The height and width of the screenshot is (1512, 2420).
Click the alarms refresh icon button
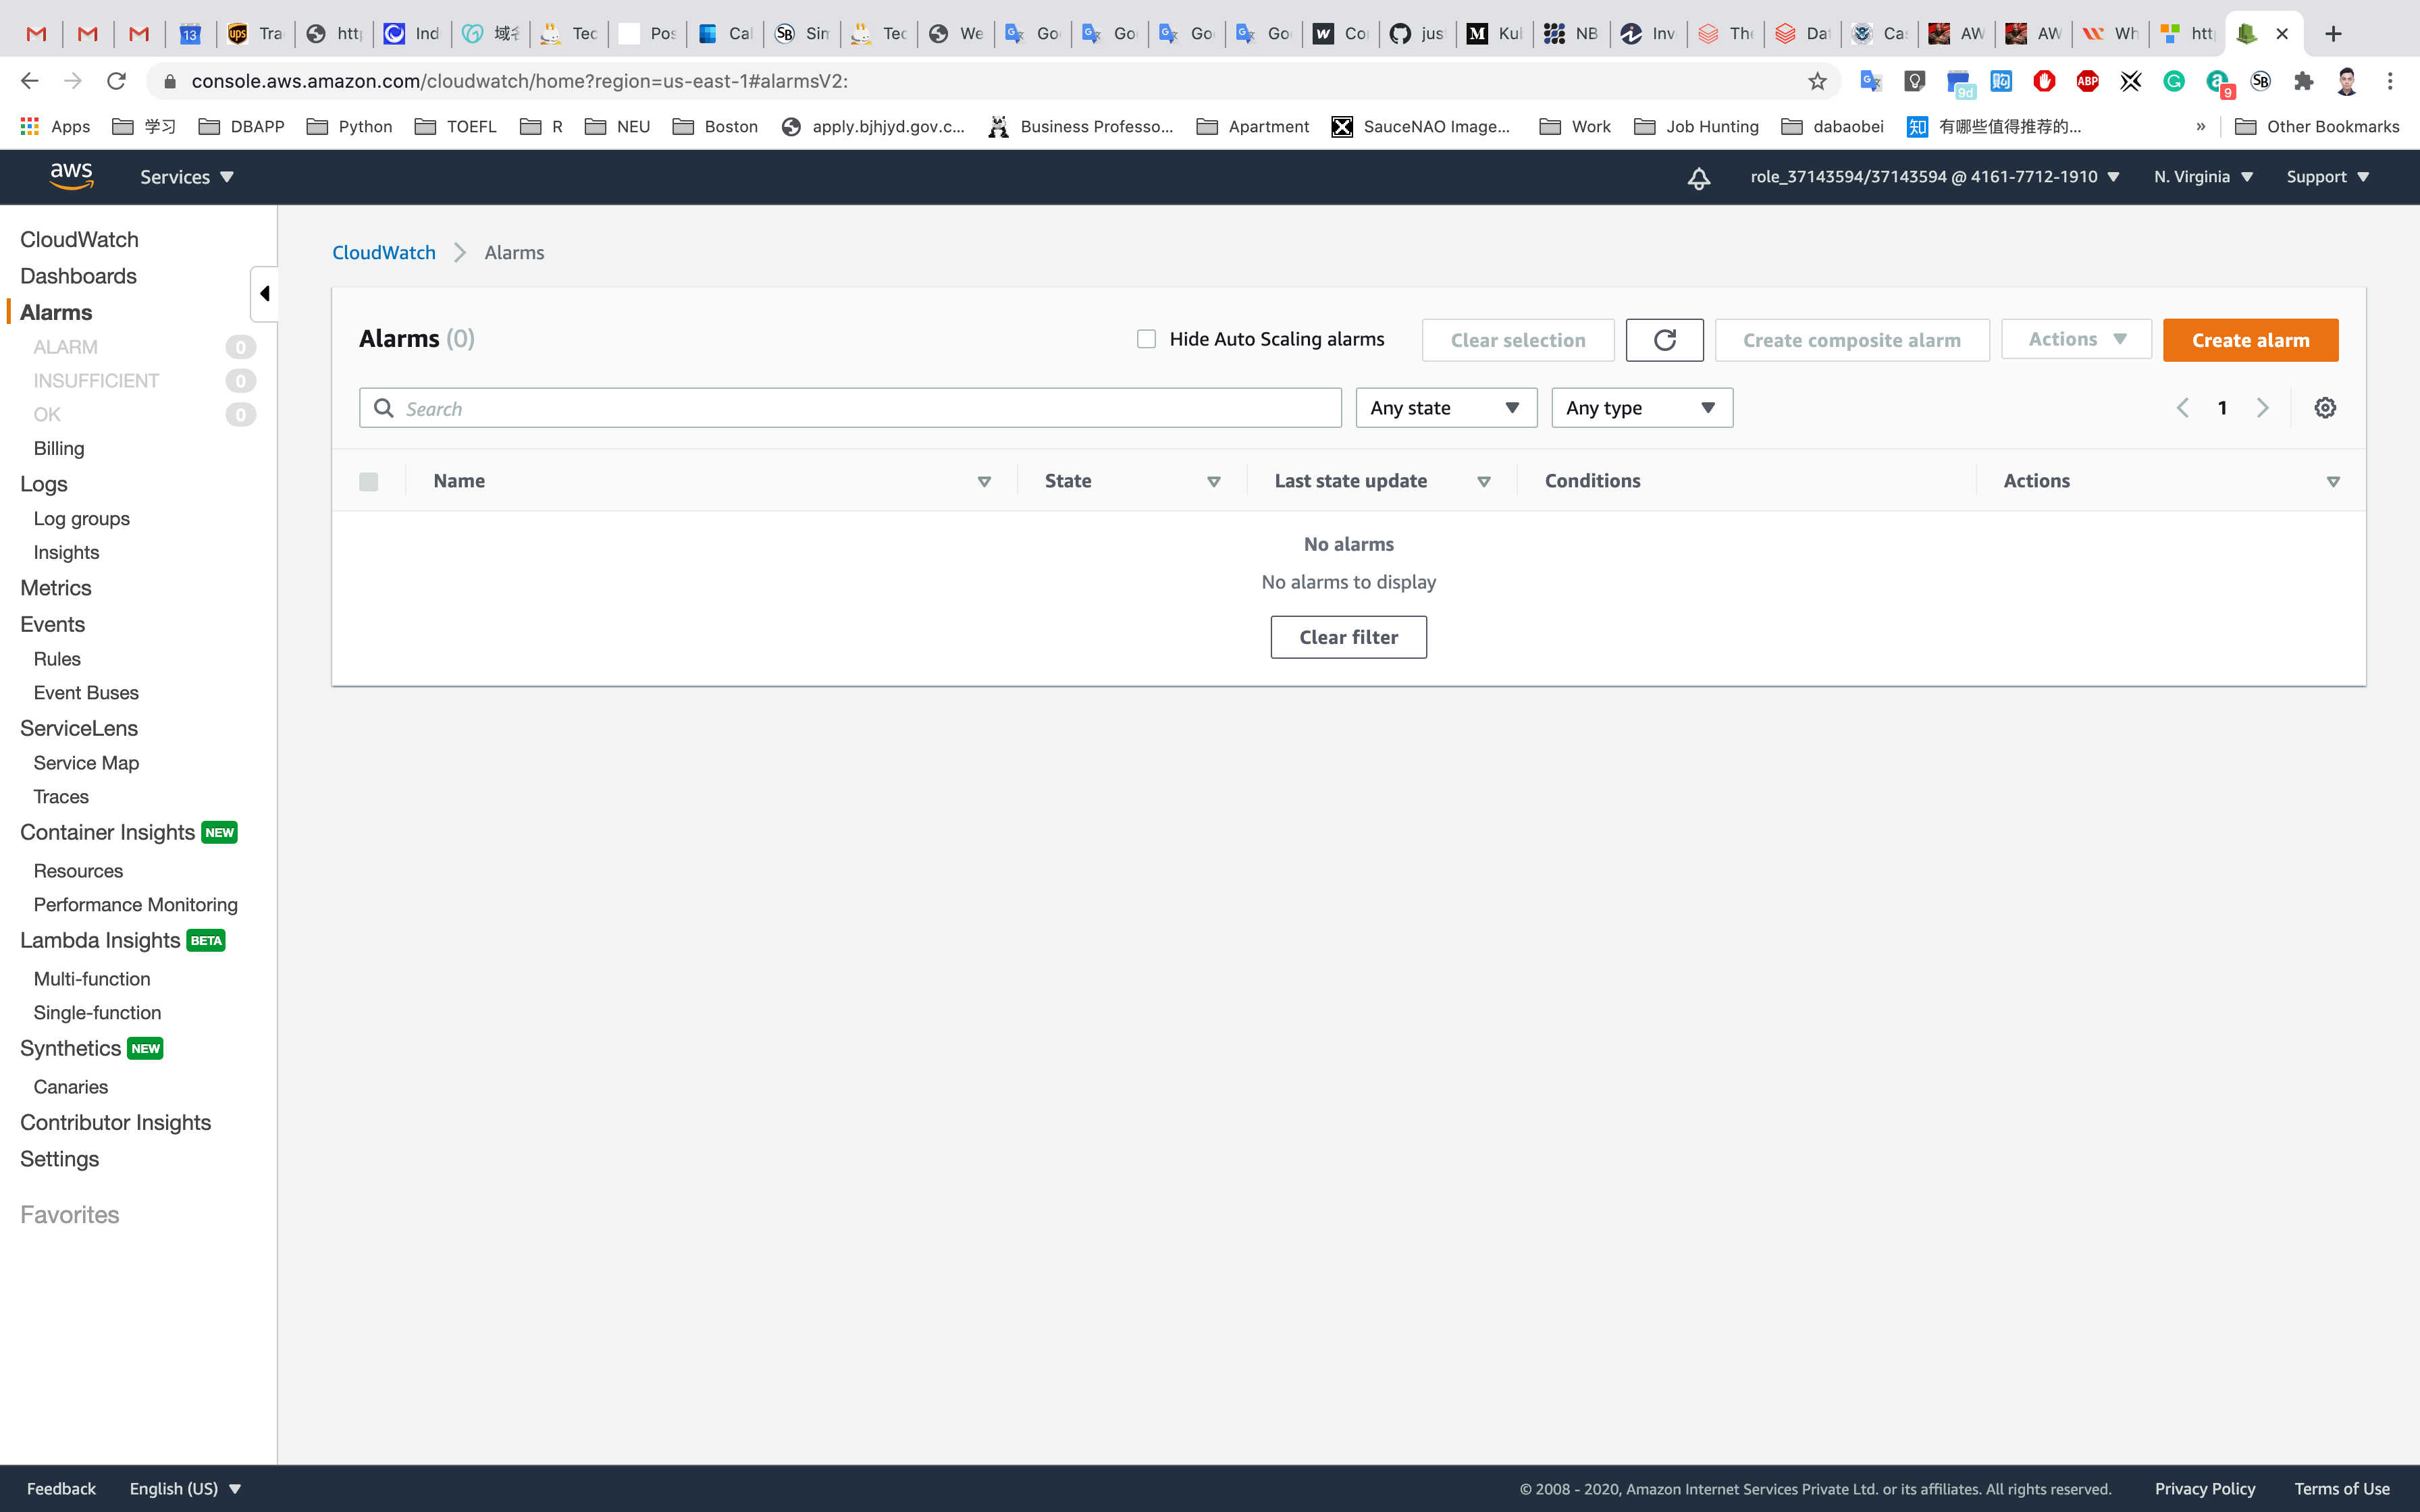1664,340
